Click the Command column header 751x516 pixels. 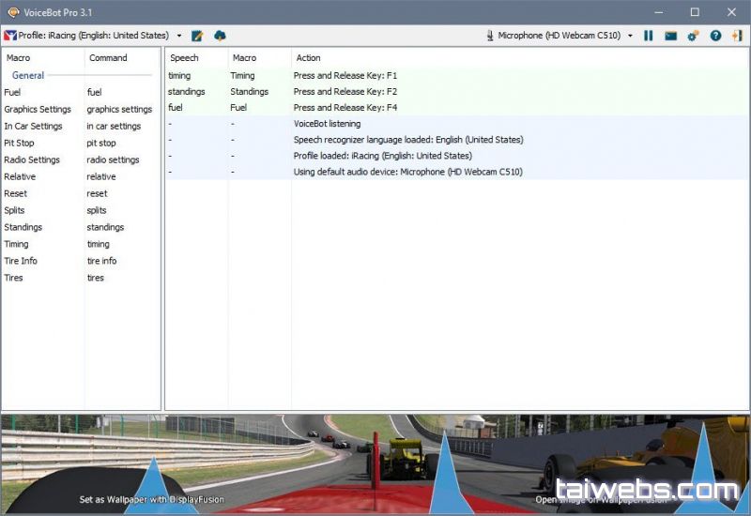[x=108, y=58]
